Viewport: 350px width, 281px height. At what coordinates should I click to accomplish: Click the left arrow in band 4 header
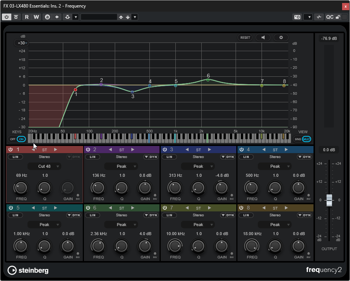tap(264, 150)
